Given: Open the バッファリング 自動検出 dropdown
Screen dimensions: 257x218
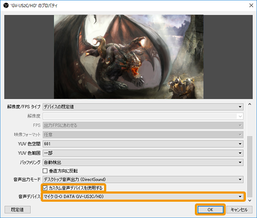Looking at the screenshot, I should [x=143, y=162].
